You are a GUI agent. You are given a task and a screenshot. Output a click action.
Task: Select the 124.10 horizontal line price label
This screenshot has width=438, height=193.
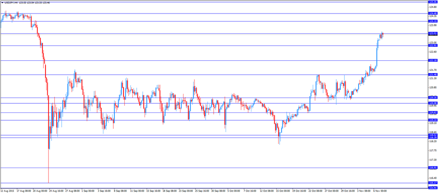[433, 21]
